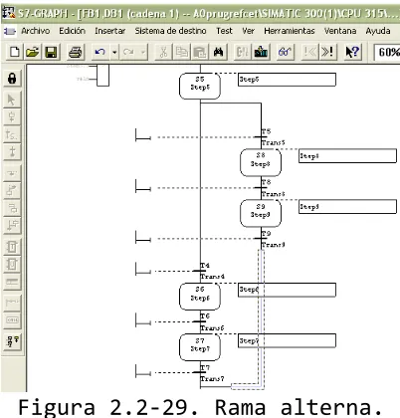
Task: Click the Step8 action box
Action: pyautogui.click(x=347, y=156)
